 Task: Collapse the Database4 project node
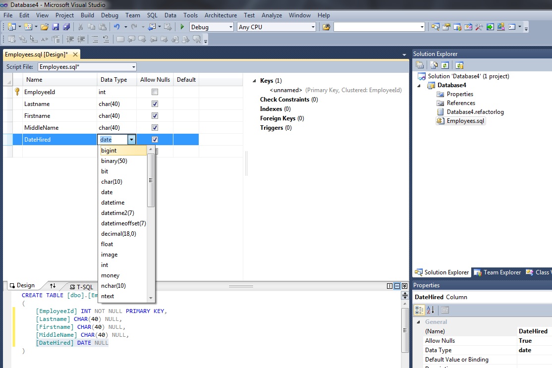419,86
